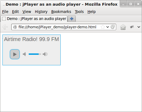142x112 pixels.
Task: Start playback with the play button
Action: (x=15, y=54)
